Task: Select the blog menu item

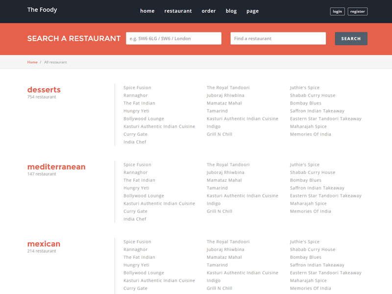Action: pos(231,11)
